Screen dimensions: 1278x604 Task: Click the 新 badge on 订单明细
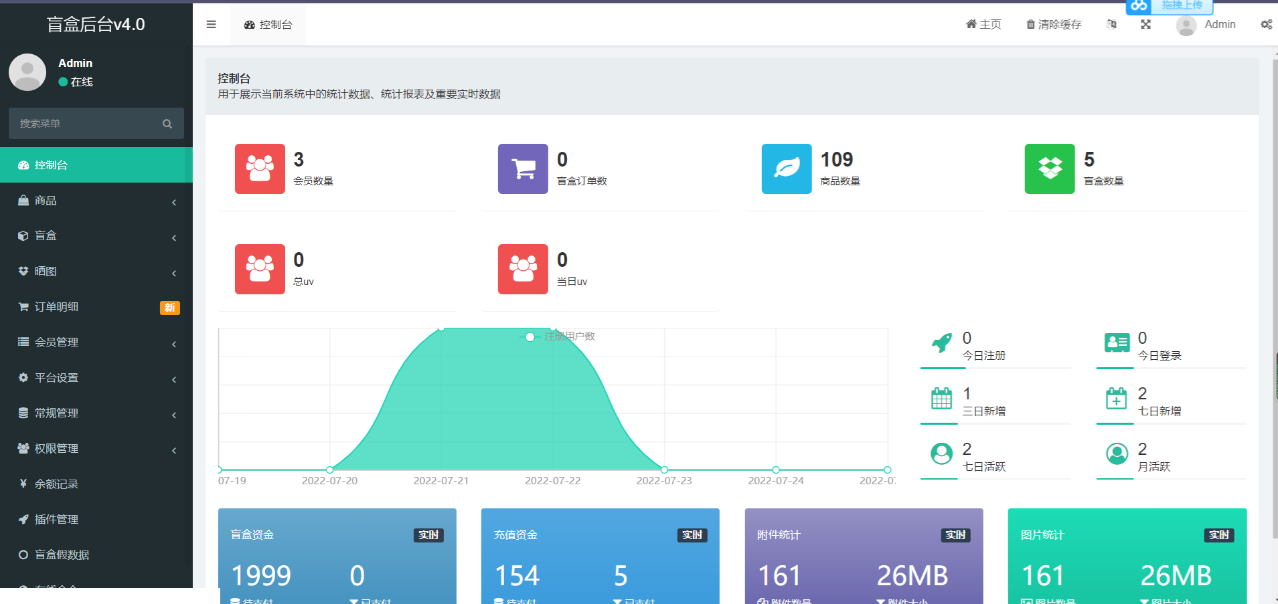click(170, 308)
